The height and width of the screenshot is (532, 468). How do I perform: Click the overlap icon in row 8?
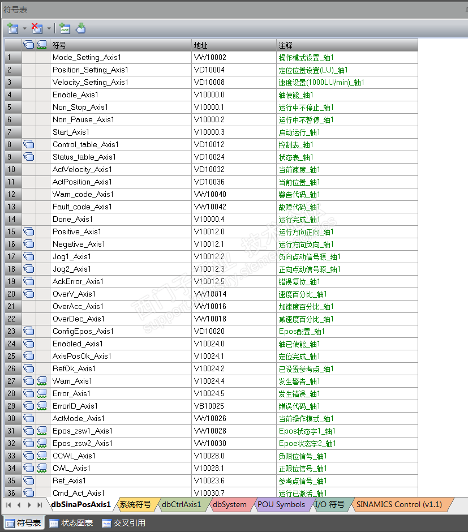29,144
